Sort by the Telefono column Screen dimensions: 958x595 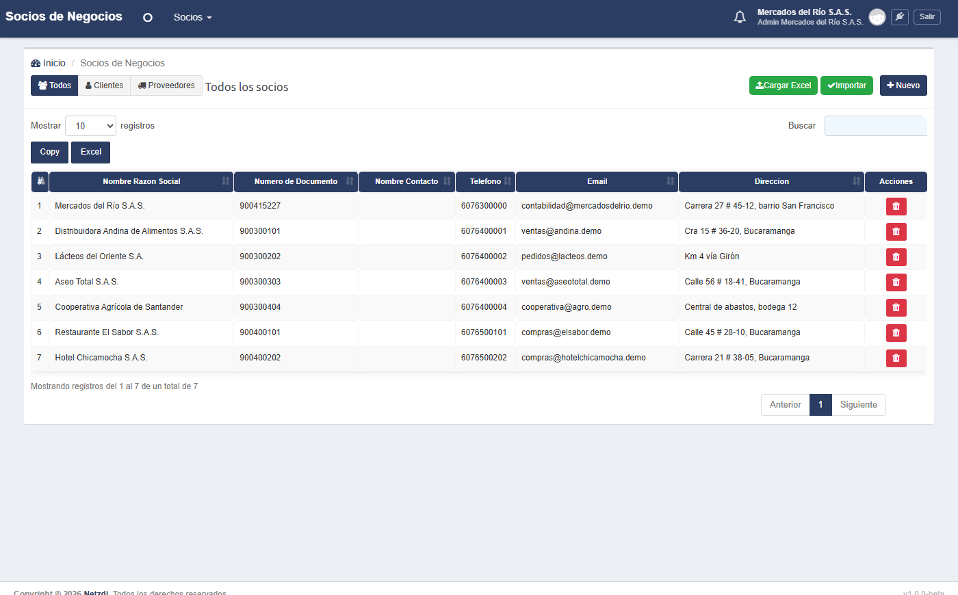pos(485,182)
